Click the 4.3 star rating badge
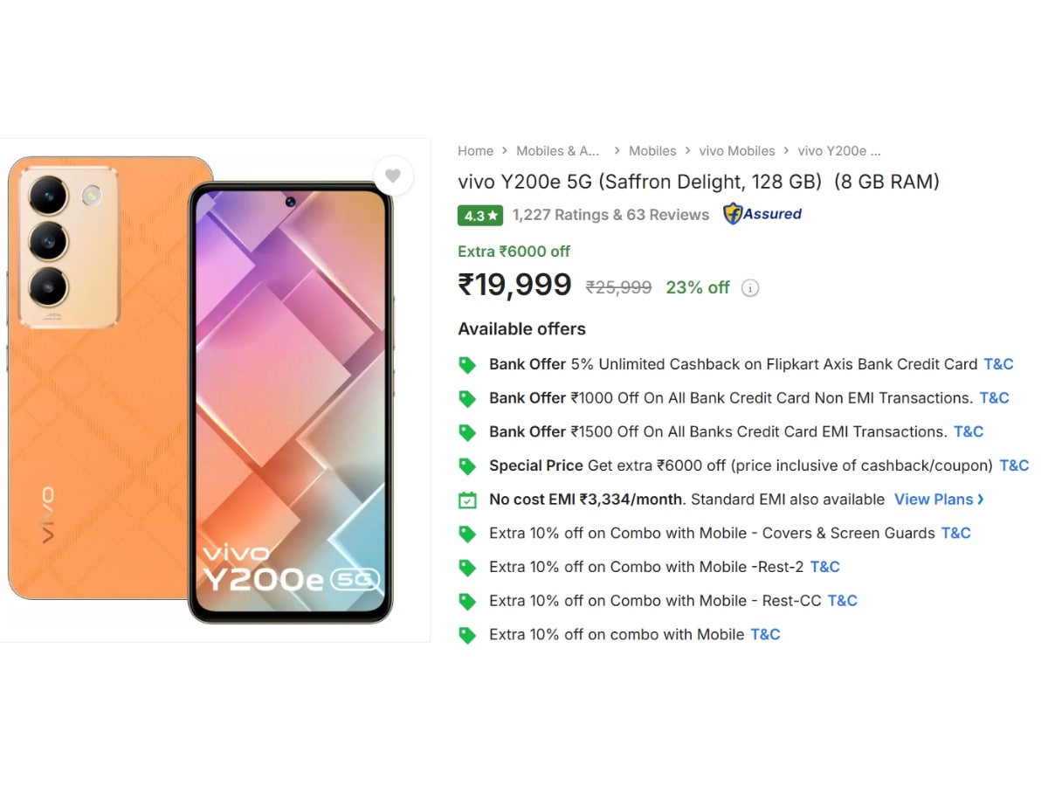1048x786 pixels. [x=479, y=215]
